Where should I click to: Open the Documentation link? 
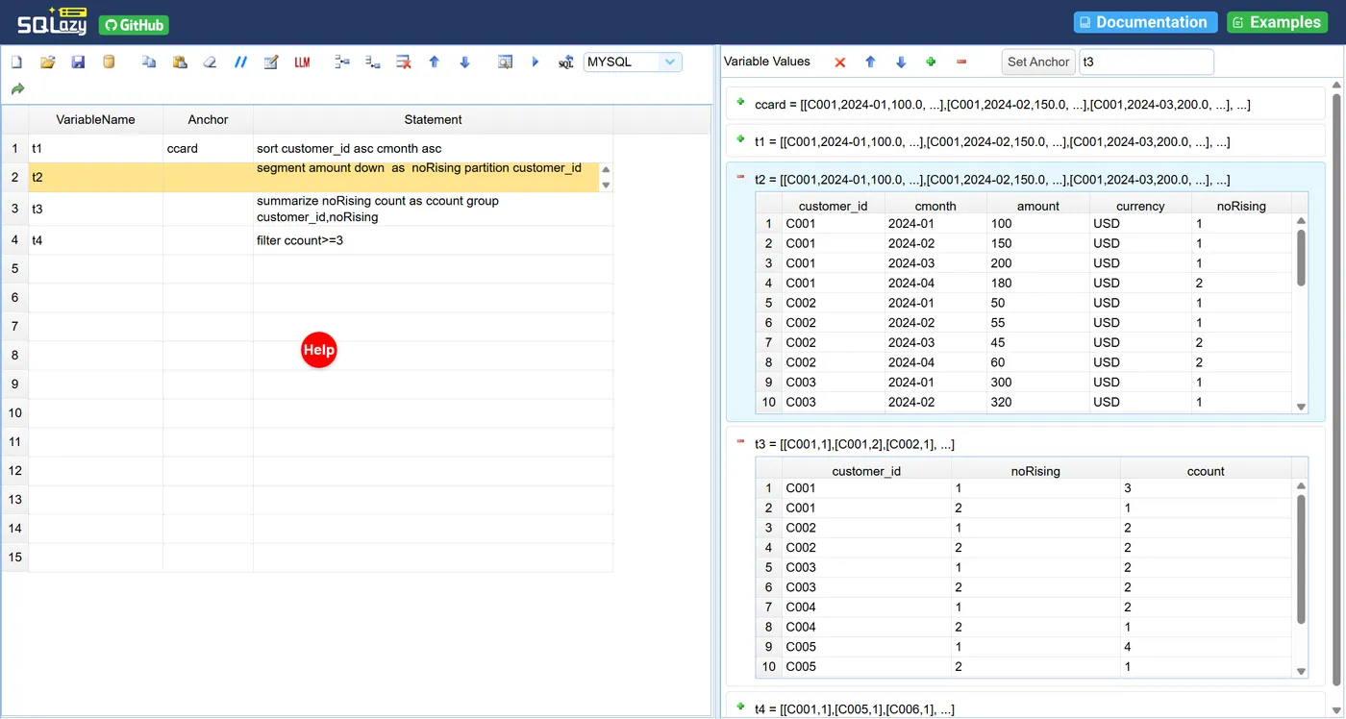(1145, 22)
